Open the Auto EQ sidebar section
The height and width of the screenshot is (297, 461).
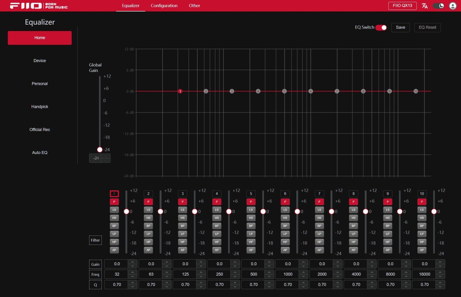pyautogui.click(x=40, y=152)
